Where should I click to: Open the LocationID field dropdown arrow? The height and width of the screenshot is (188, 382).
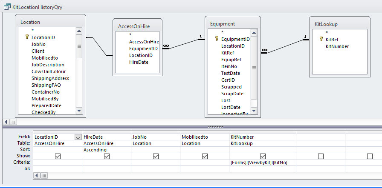(x=78, y=137)
